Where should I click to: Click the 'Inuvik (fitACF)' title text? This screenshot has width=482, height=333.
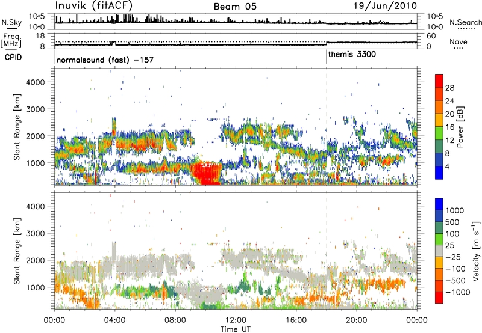pyautogui.click(x=94, y=5)
